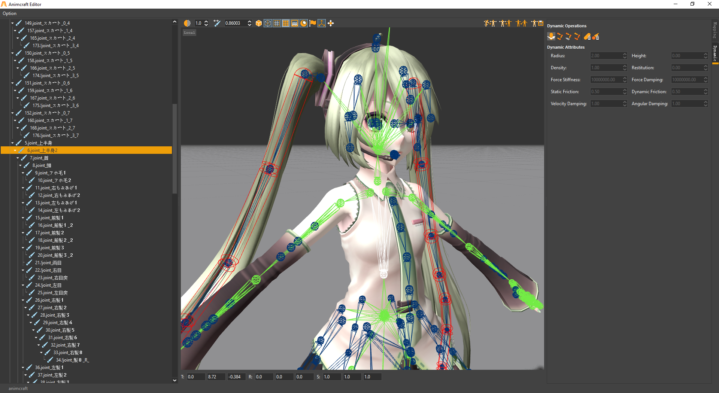Click the third orange joint chain icon
This screenshot has width=719, height=393.
coord(577,36)
